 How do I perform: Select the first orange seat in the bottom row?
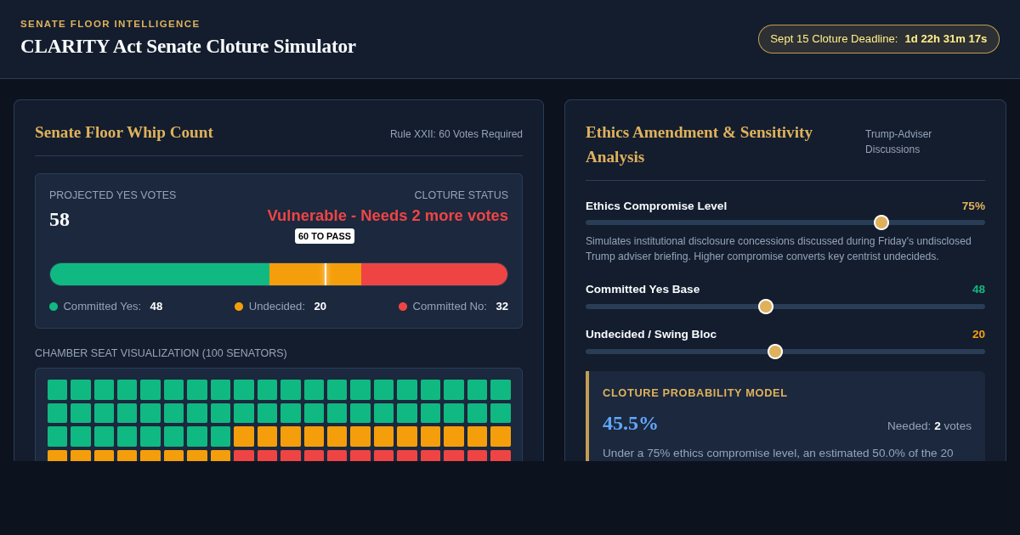click(x=57, y=456)
